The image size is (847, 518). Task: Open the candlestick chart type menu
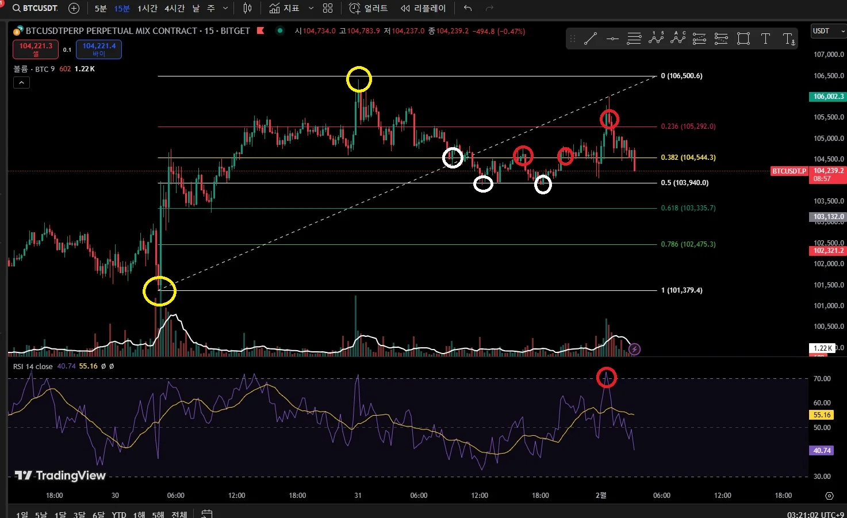click(248, 8)
